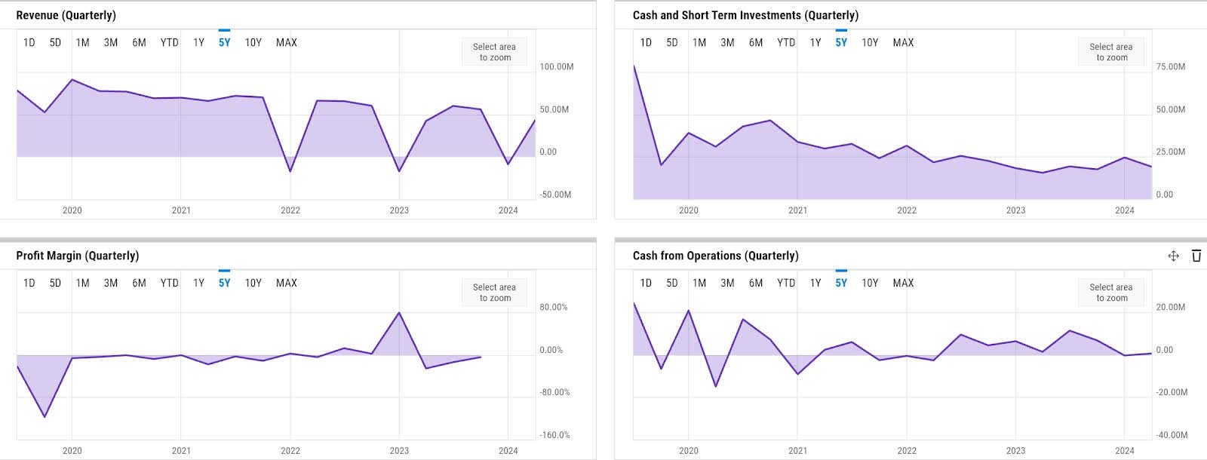The height and width of the screenshot is (460, 1207).
Task: Click the Profit Margin (Quarterly) chart title
Action: [78, 256]
